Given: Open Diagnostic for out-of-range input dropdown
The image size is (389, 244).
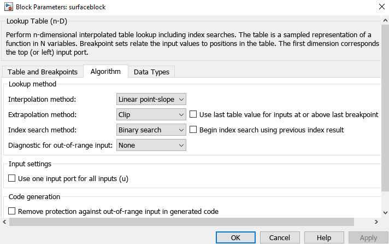Looking at the screenshot, I should click(x=151, y=146).
